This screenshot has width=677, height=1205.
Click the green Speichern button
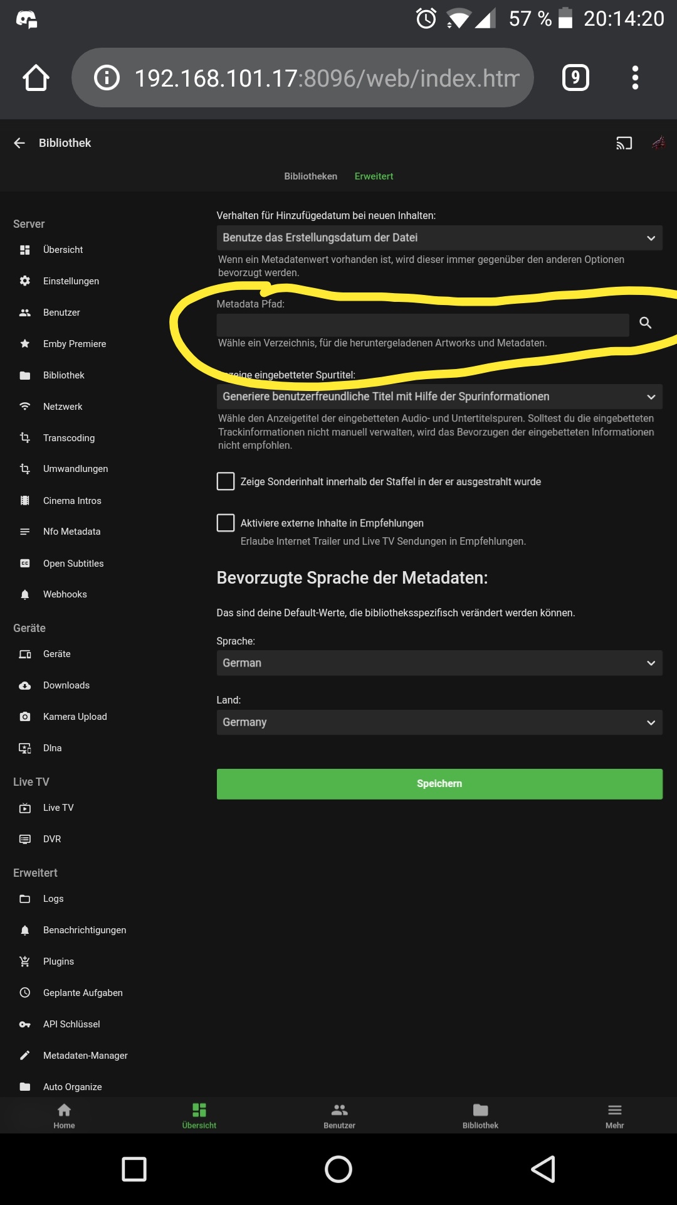pos(439,784)
